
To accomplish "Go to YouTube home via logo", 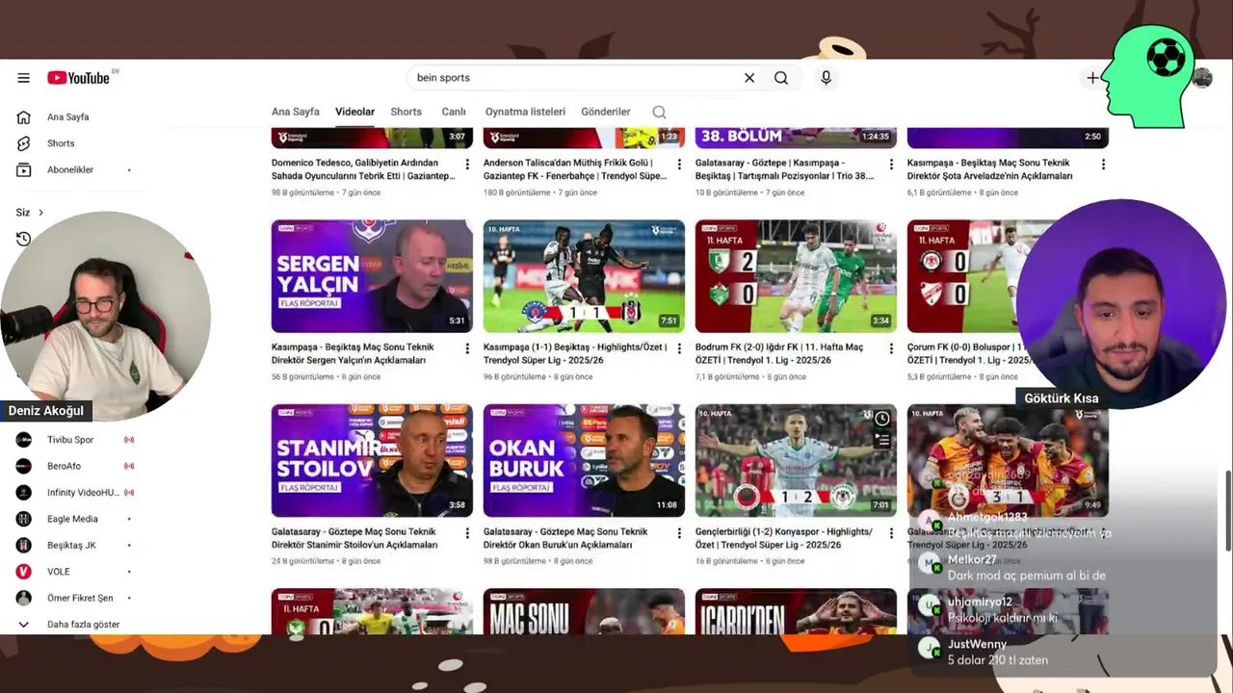I will pos(78,78).
